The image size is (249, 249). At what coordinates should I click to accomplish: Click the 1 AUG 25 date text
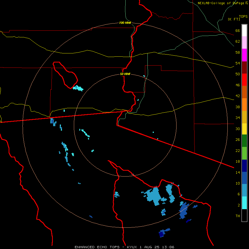tap(150, 247)
